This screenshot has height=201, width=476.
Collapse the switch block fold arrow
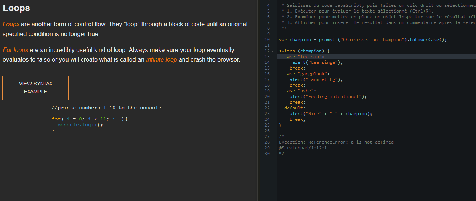coord(272,51)
